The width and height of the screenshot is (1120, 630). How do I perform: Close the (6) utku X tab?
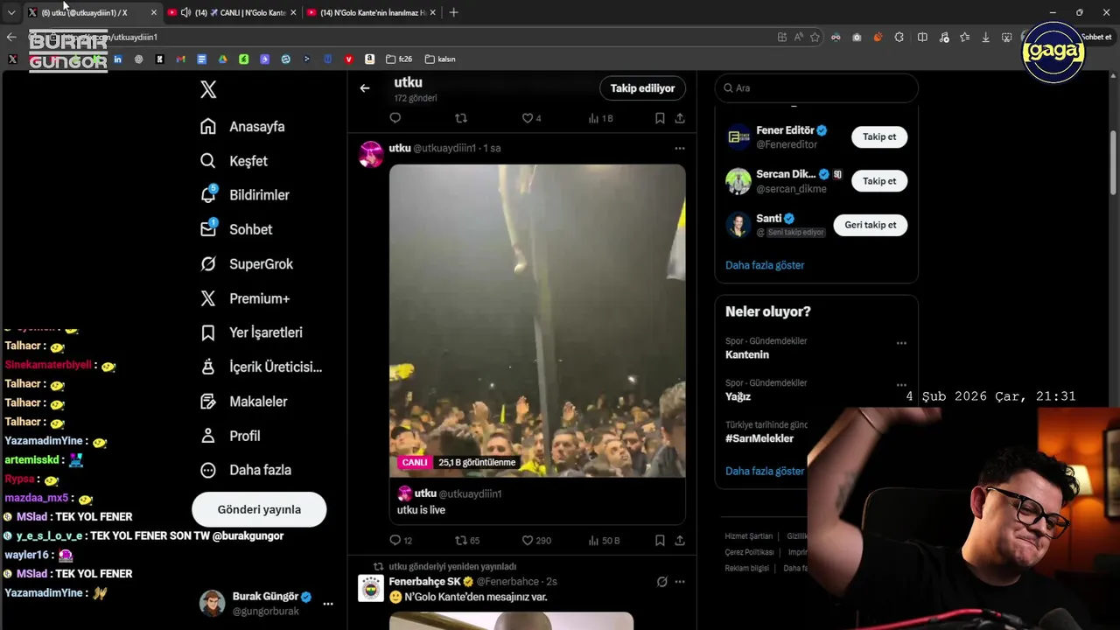[x=154, y=12]
